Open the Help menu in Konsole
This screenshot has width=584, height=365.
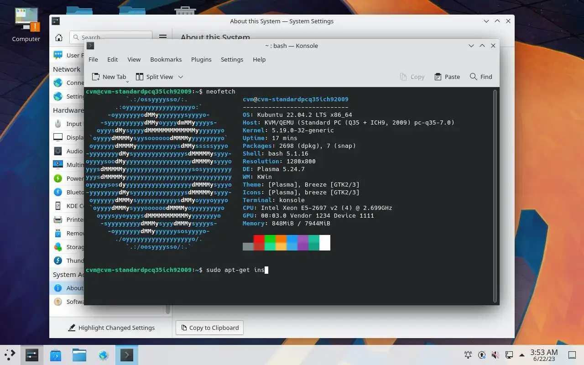pos(259,59)
